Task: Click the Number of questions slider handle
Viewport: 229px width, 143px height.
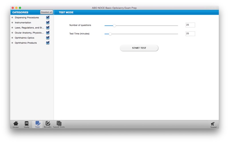Action: [114, 26]
